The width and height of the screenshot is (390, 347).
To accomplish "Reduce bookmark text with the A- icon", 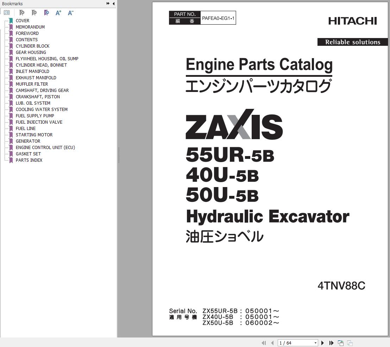I will click(70, 12).
